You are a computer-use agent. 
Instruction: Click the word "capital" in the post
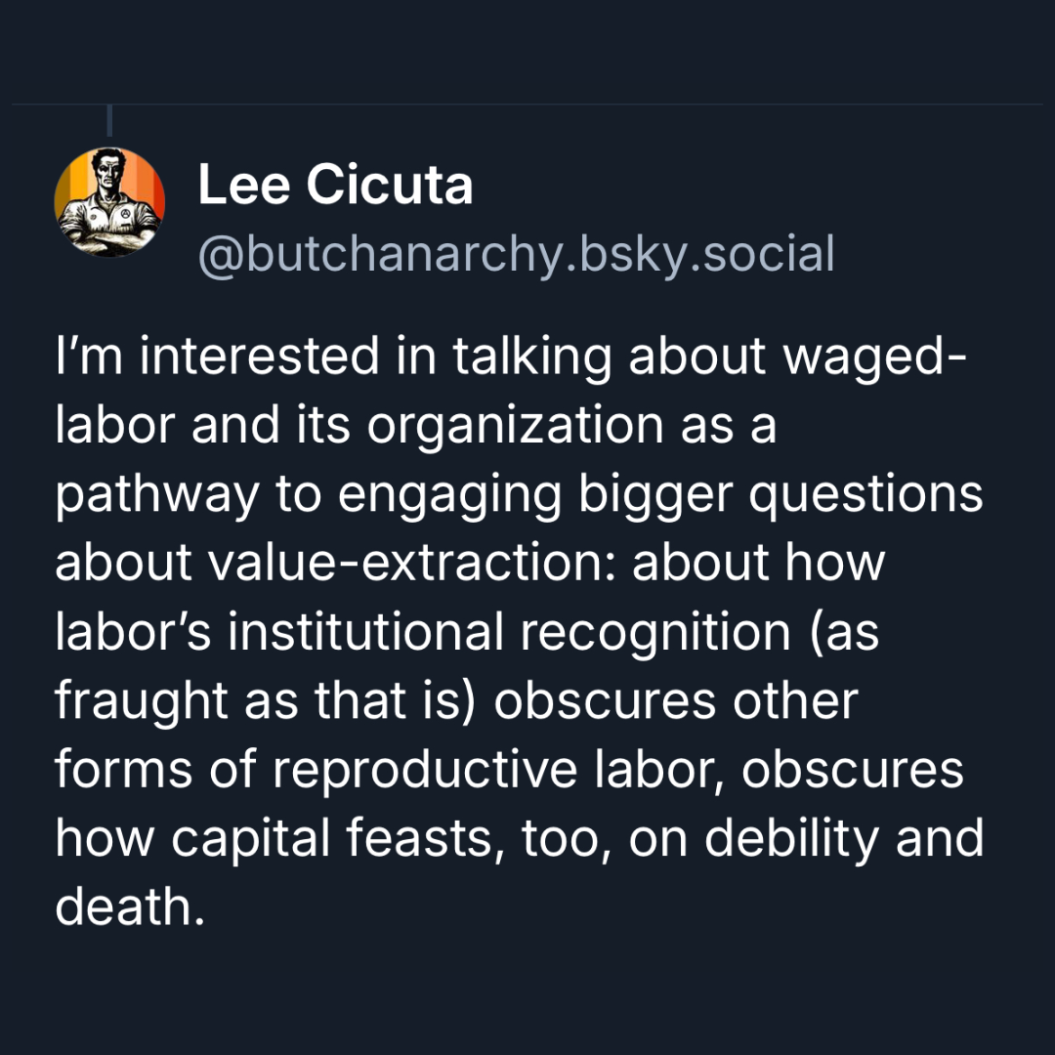pyautogui.click(x=247, y=839)
